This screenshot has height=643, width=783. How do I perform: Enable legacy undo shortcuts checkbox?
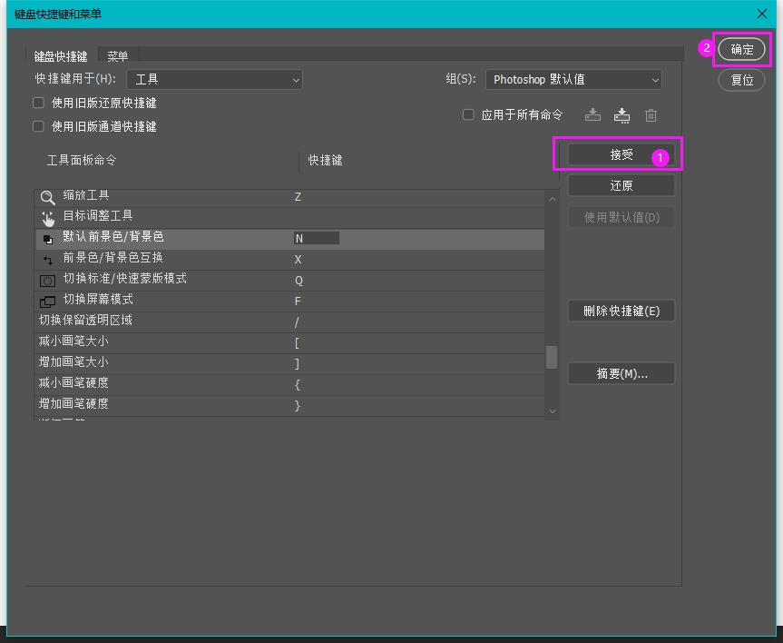click(37, 102)
